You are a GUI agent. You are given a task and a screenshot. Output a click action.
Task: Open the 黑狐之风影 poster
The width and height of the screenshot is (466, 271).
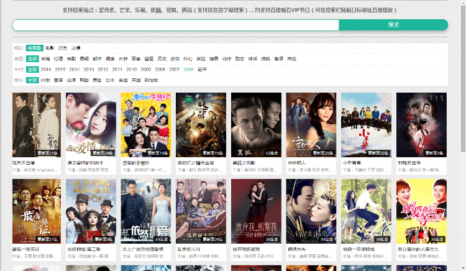(x=256, y=125)
